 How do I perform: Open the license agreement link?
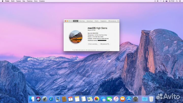(x=103, y=50)
